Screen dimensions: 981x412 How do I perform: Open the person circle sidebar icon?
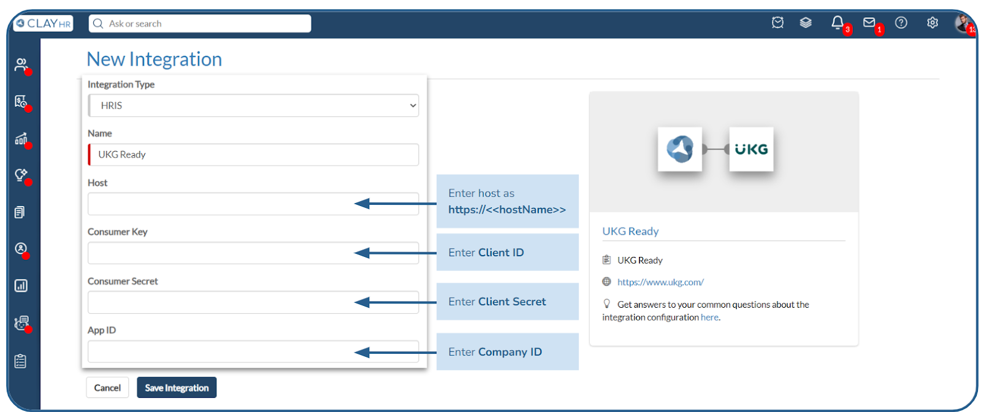click(21, 249)
